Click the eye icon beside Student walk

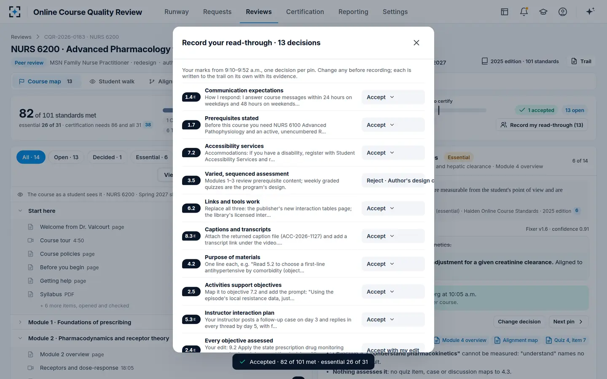coord(92,81)
